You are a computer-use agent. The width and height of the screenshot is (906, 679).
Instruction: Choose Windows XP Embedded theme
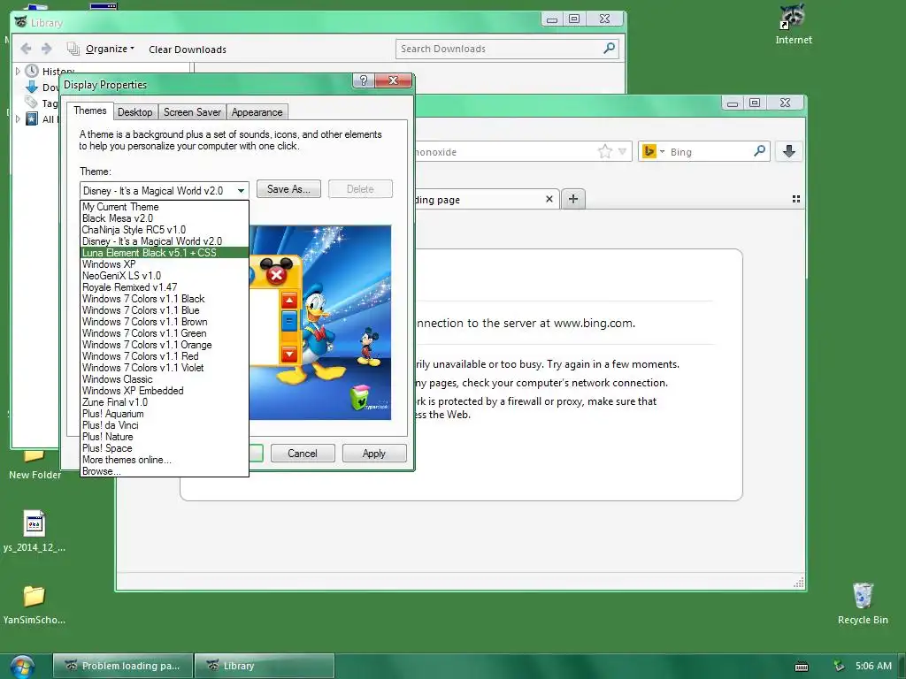[x=164, y=391]
